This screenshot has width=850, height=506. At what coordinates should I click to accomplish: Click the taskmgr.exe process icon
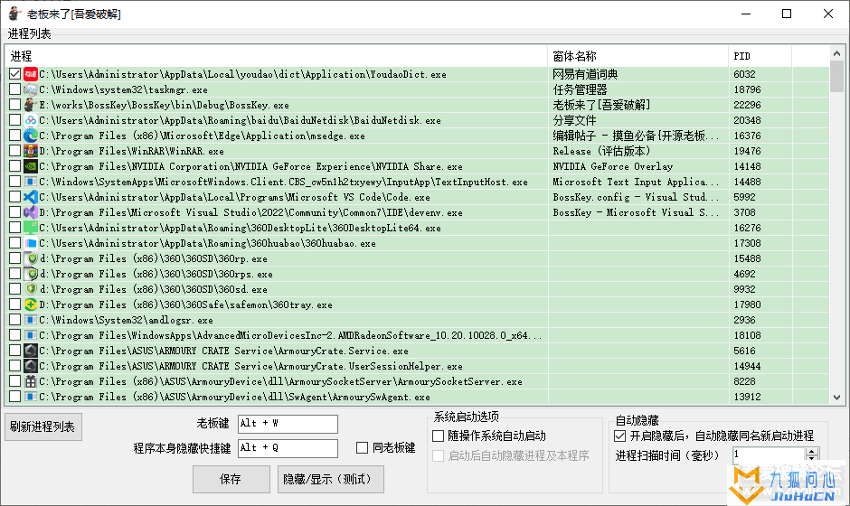tap(31, 89)
